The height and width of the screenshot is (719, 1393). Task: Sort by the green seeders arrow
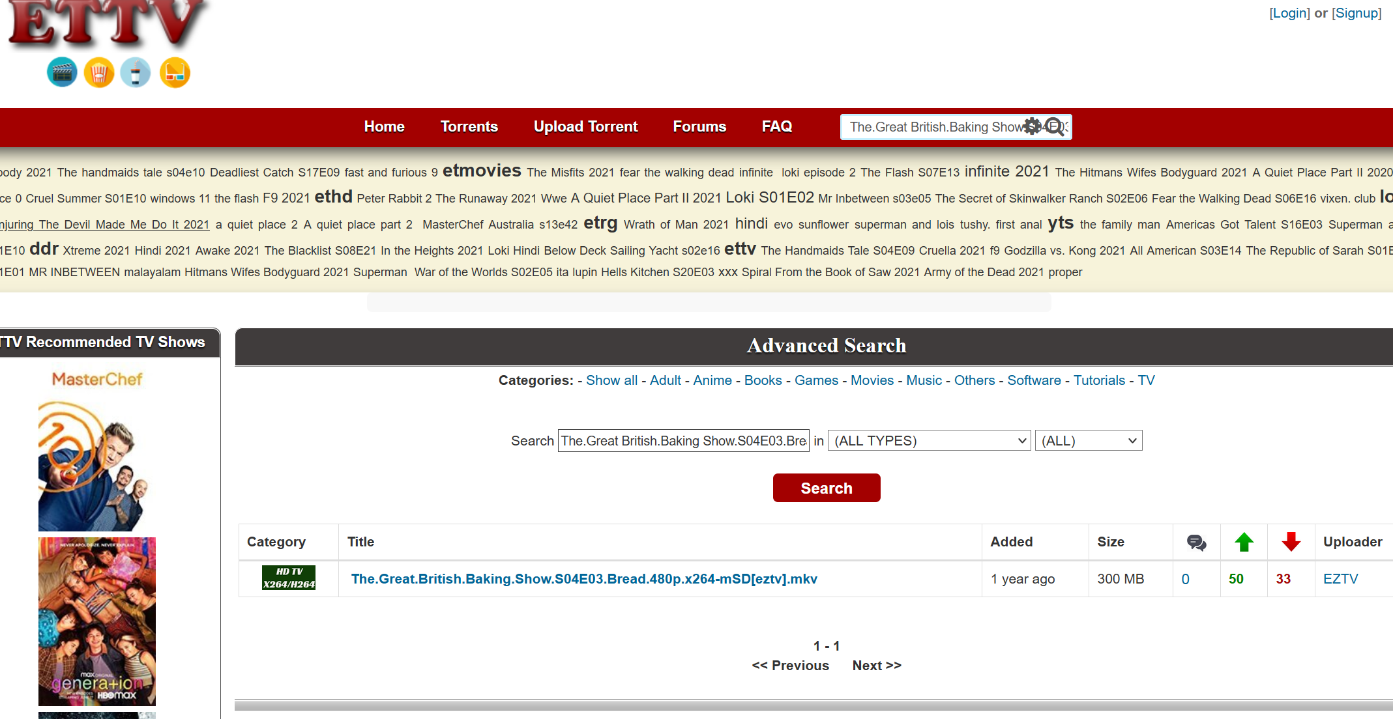[1244, 542]
